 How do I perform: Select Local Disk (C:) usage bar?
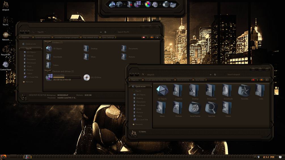coord(67,78)
